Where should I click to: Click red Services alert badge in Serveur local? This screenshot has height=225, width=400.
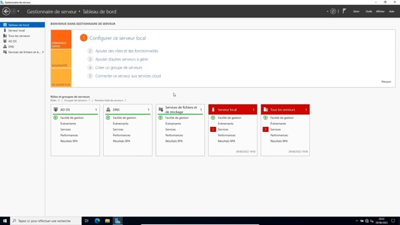click(213, 129)
